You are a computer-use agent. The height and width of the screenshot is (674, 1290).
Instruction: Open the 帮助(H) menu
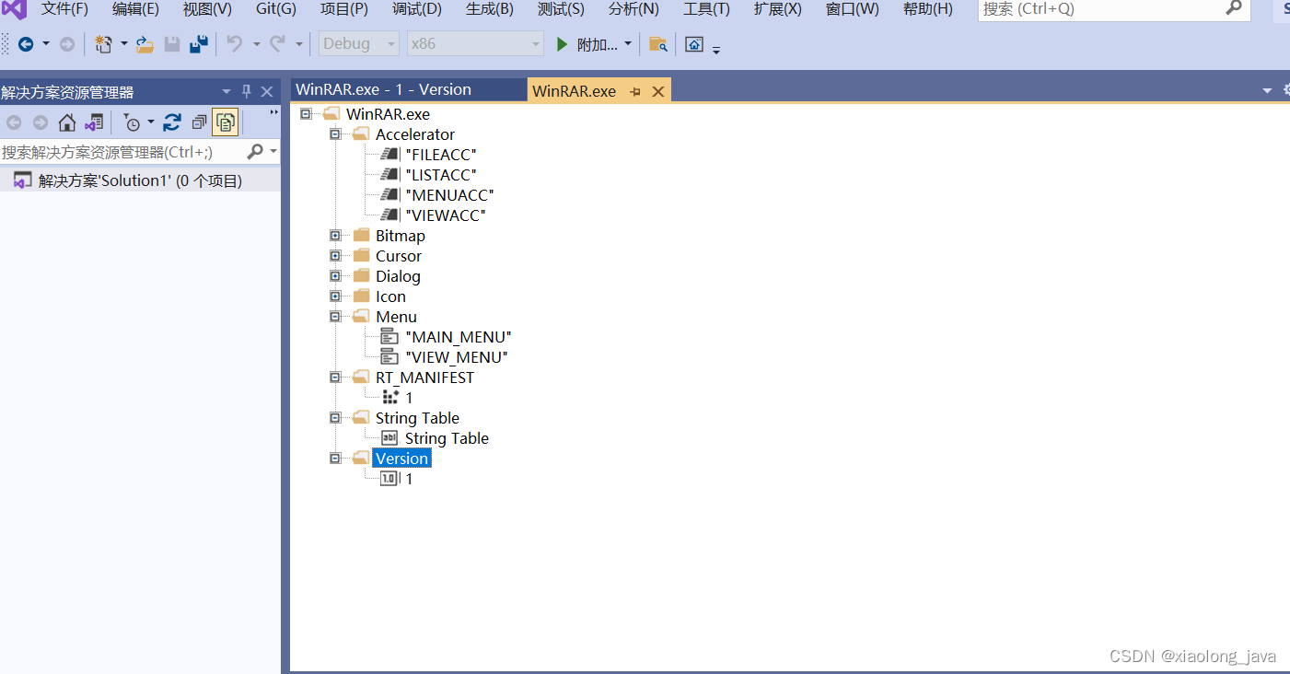927,9
